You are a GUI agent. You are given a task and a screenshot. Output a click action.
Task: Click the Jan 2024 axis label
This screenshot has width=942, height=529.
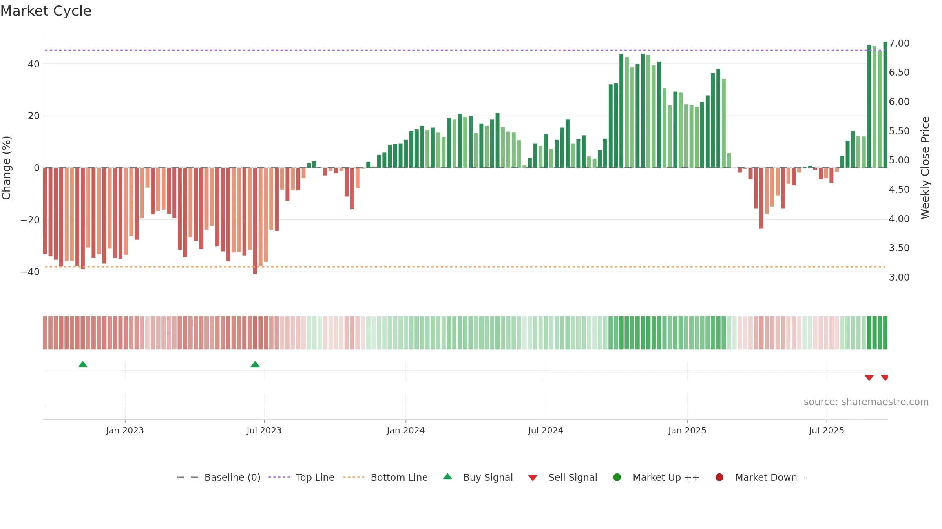coord(405,431)
